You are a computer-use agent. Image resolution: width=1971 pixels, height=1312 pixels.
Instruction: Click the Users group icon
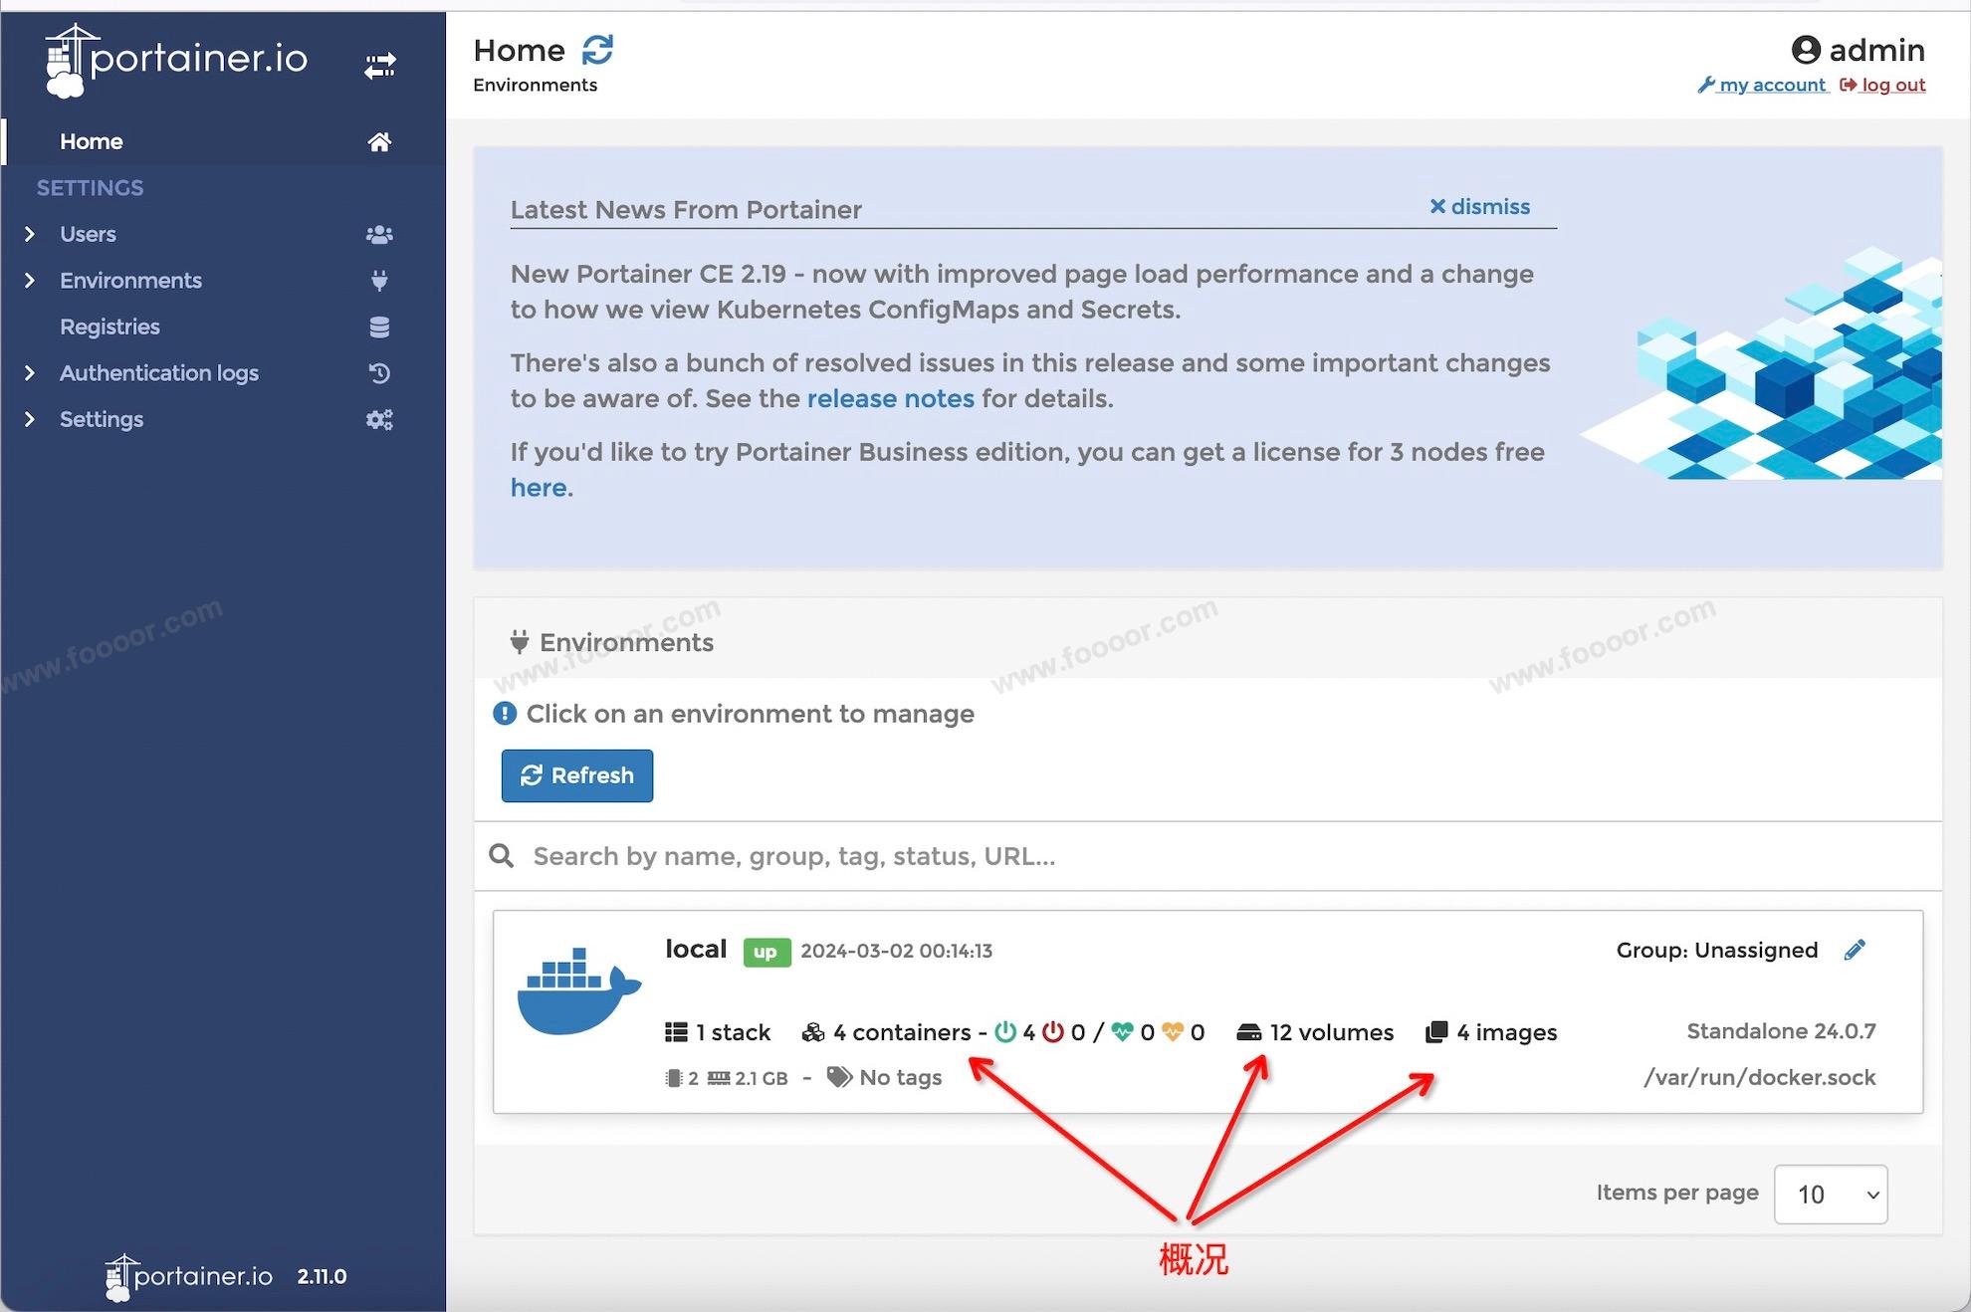tap(379, 235)
